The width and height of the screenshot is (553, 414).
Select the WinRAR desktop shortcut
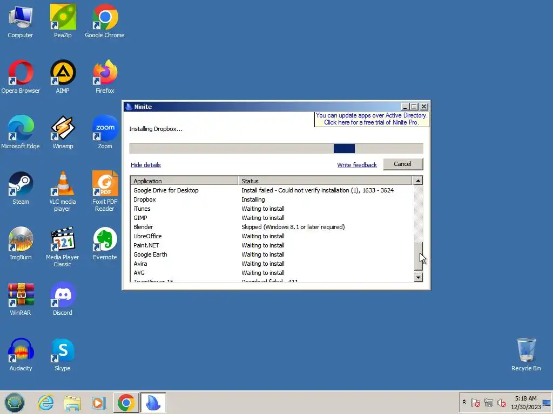pos(21,299)
